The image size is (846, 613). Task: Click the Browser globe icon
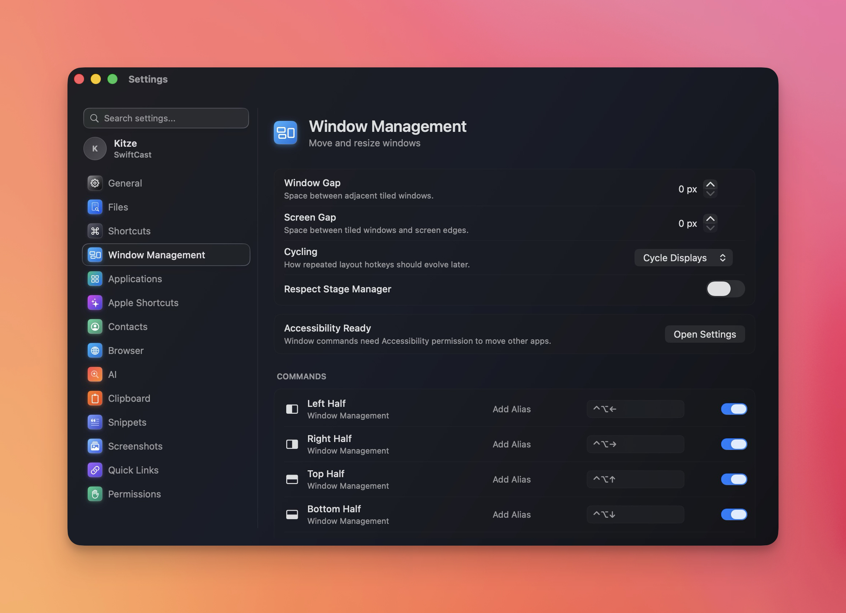[x=95, y=350]
